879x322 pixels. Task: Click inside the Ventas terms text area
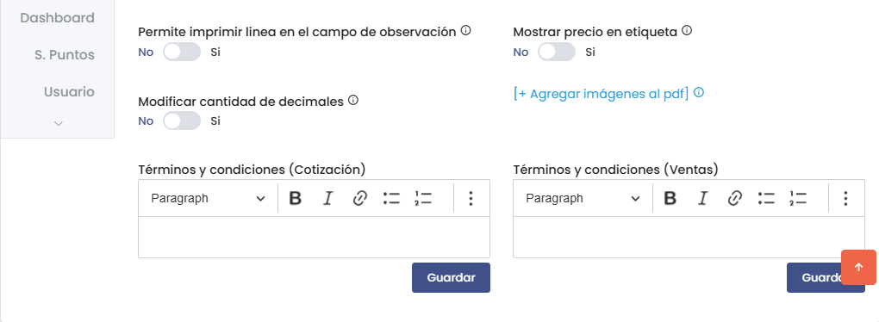[x=689, y=238]
